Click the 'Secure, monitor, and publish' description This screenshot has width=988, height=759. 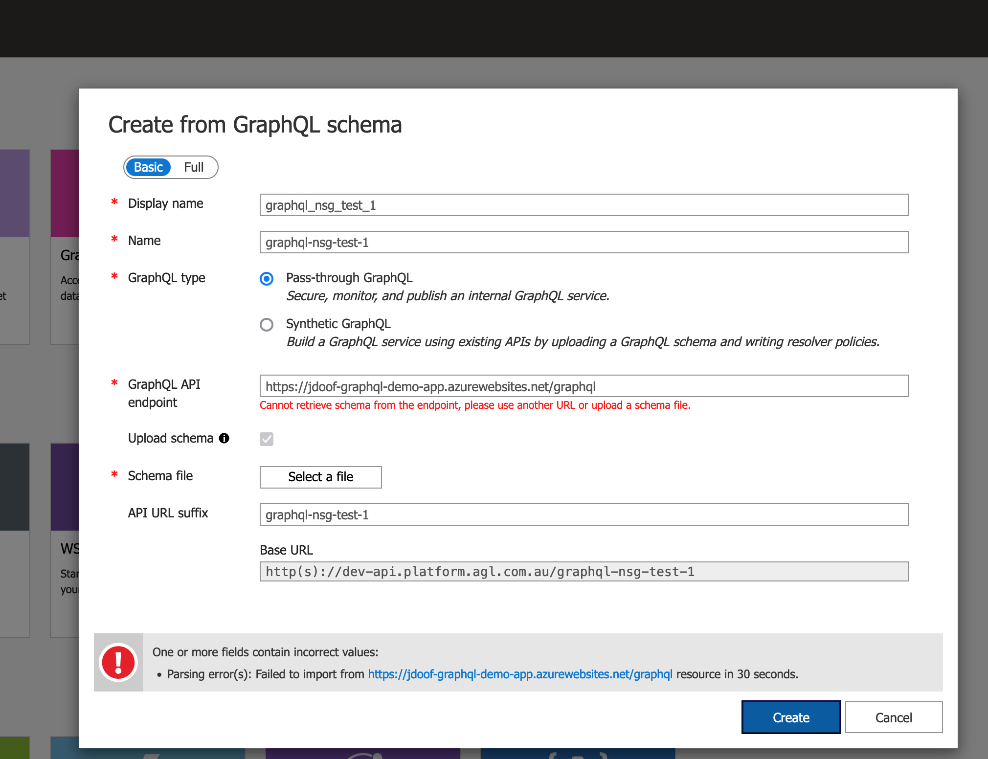pos(448,296)
